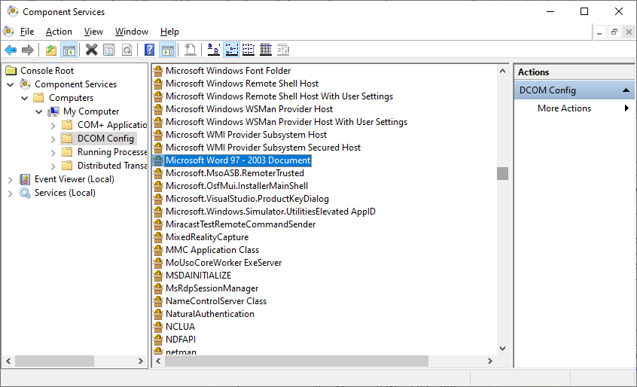The height and width of the screenshot is (387, 637).
Task: Click the Properties toolbar icon
Action: (109, 50)
